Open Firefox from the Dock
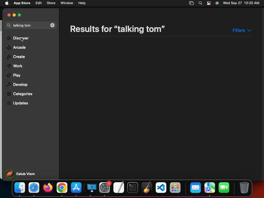 [48, 187]
